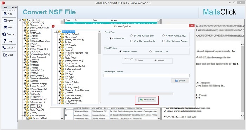
Task: Select the MSG File Format option
Action: pyautogui.click(x=163, y=35)
